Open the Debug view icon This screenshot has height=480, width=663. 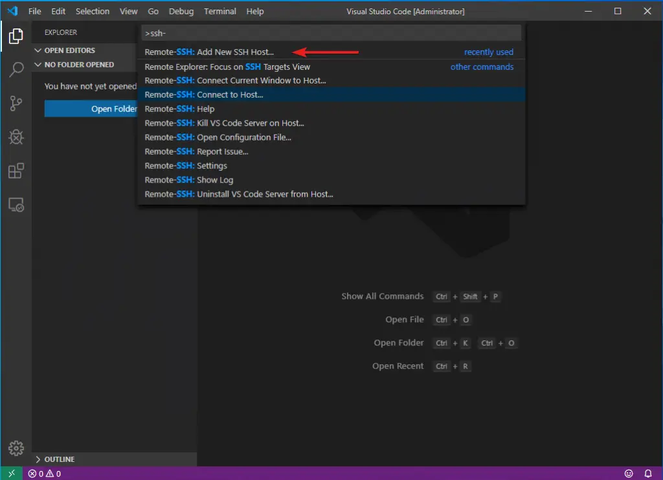click(16, 137)
